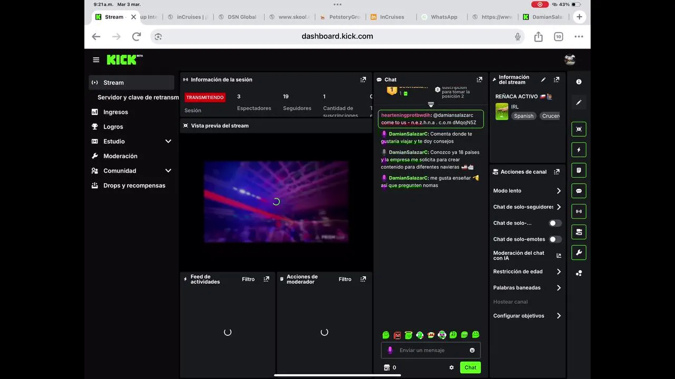
Task: Toggle the wrench widget in right sidebar
Action: (578, 252)
